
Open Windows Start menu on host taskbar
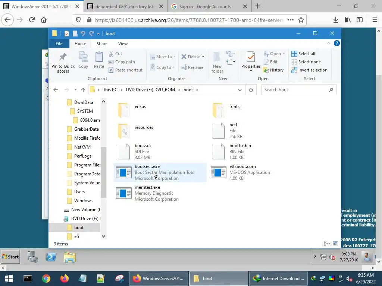pyautogui.click(x=9, y=279)
